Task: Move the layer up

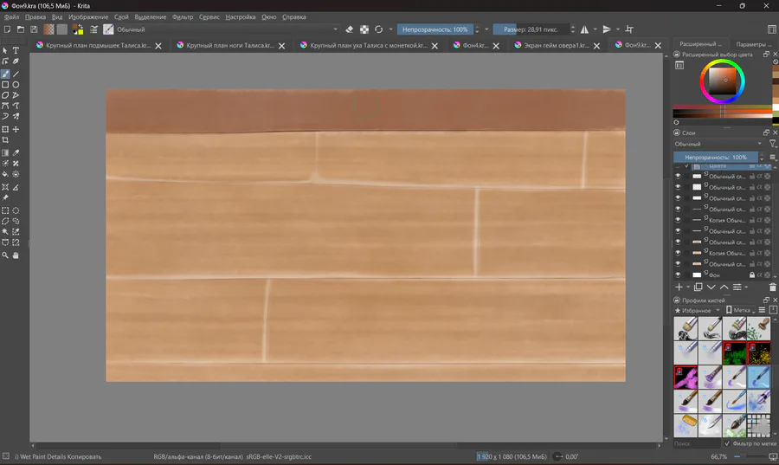Action: tap(724, 287)
